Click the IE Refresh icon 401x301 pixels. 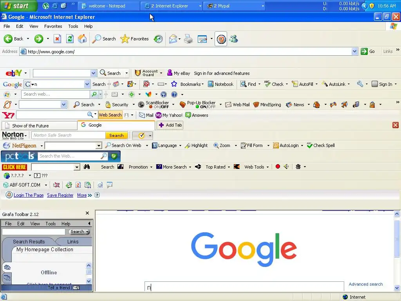70,39
